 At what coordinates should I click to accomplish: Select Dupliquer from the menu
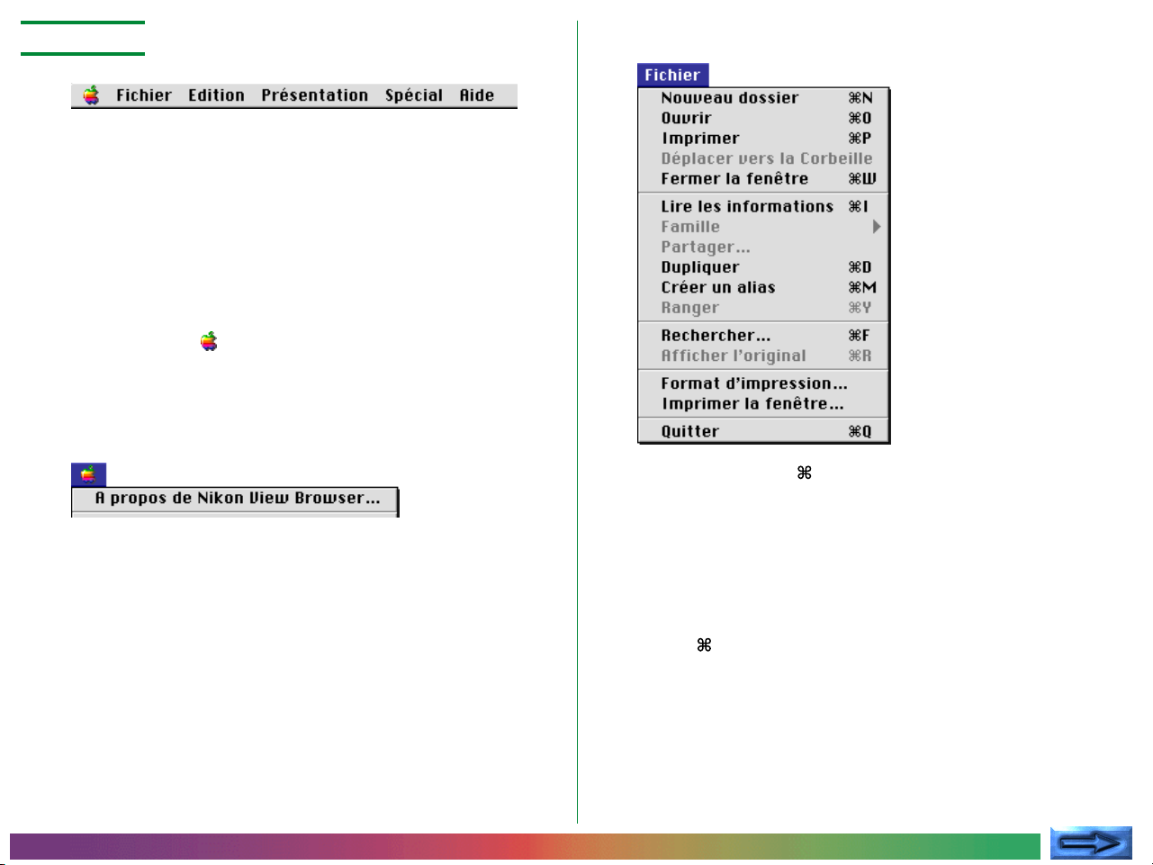700,267
